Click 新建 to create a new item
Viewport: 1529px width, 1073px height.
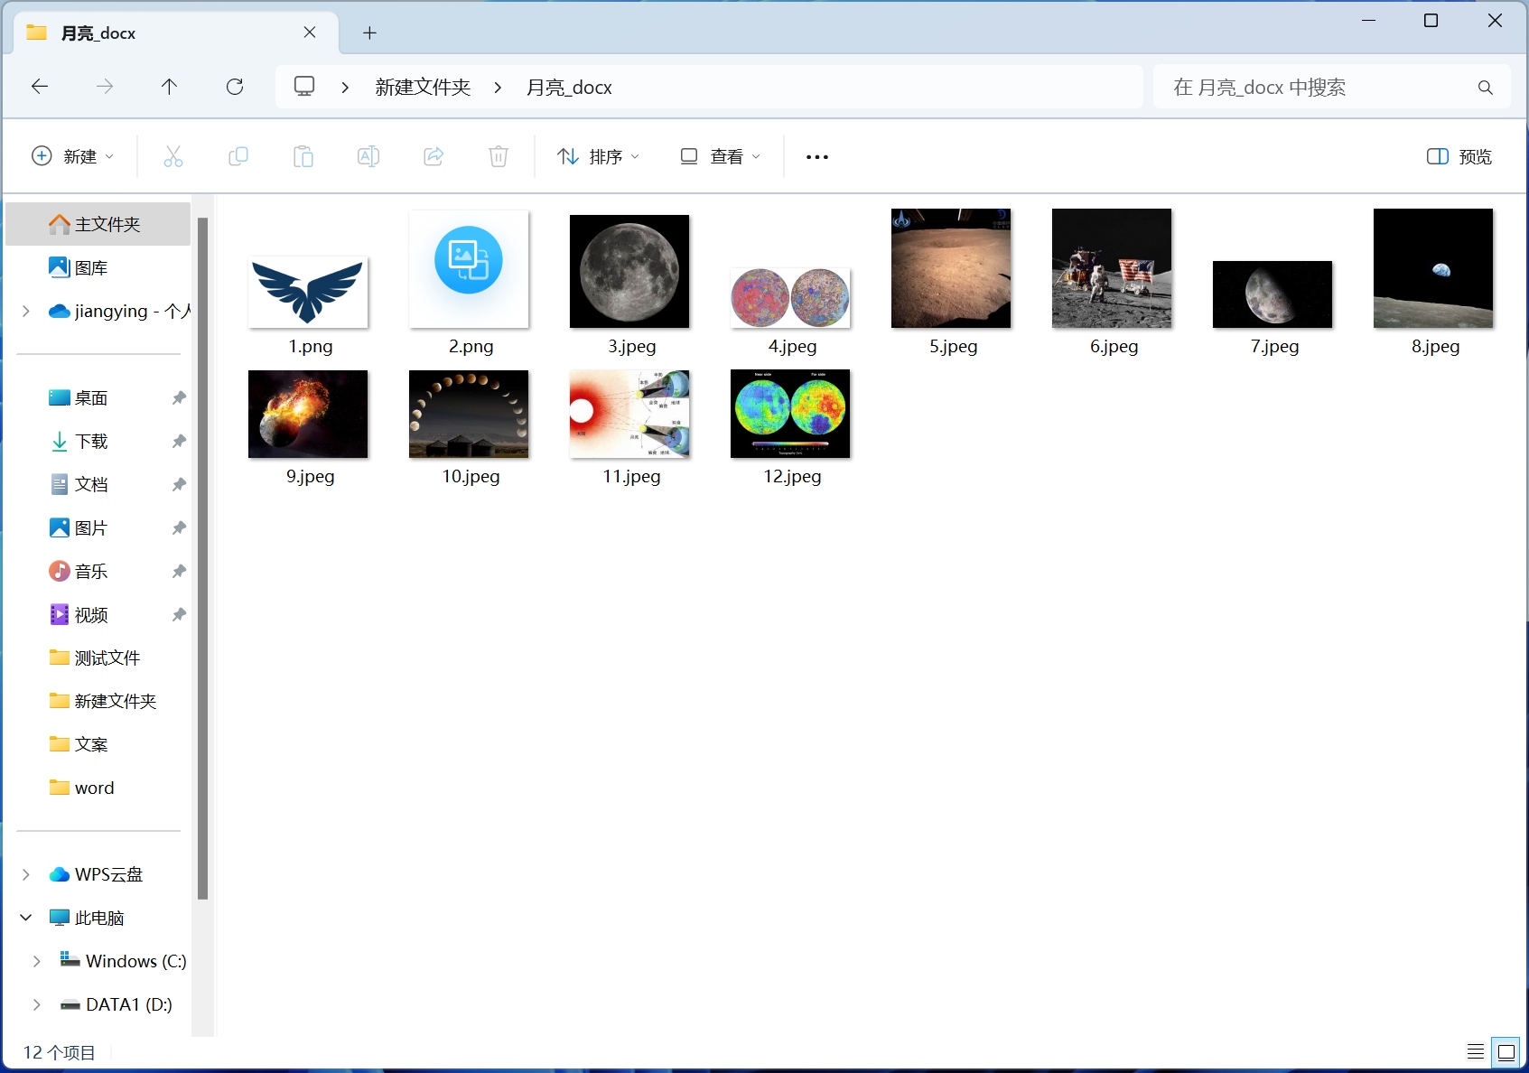pyautogui.click(x=73, y=155)
